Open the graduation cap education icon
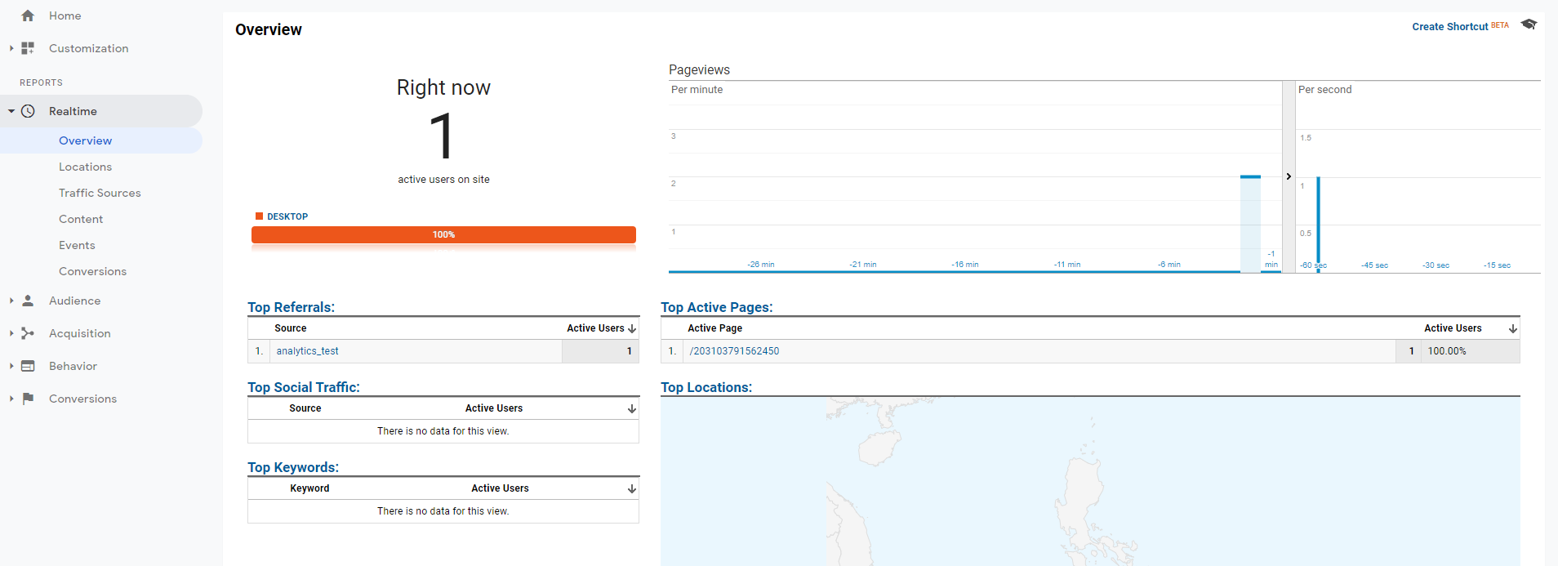The width and height of the screenshot is (1558, 566). pyautogui.click(x=1529, y=25)
